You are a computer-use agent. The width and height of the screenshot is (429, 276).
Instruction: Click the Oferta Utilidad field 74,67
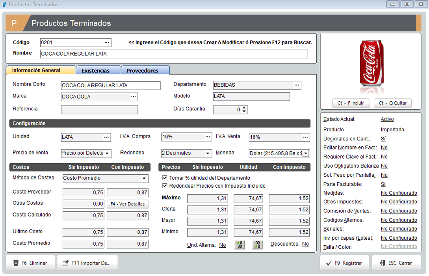(249, 210)
